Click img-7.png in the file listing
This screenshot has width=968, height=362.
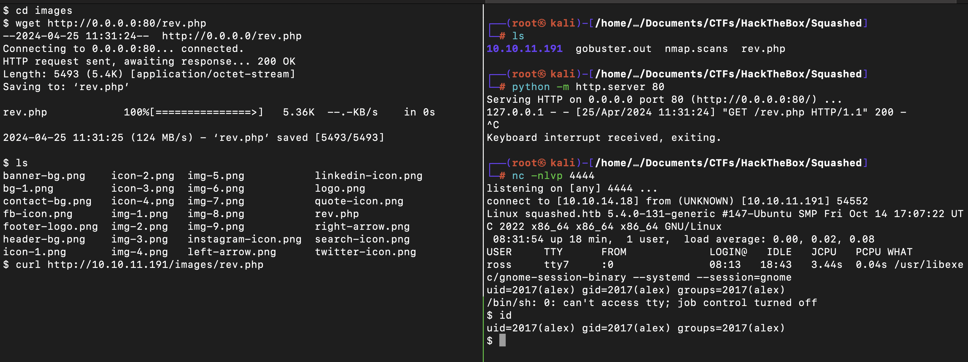coord(216,201)
